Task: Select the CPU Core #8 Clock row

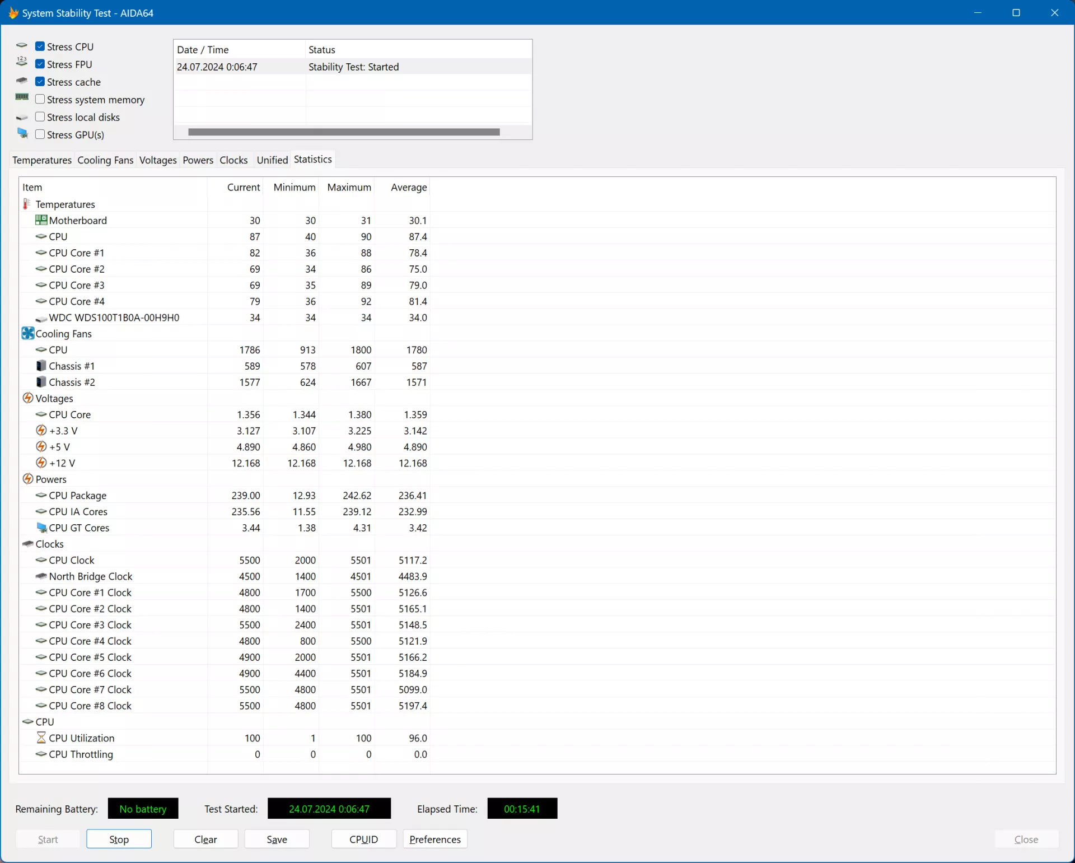Action: [x=225, y=706]
